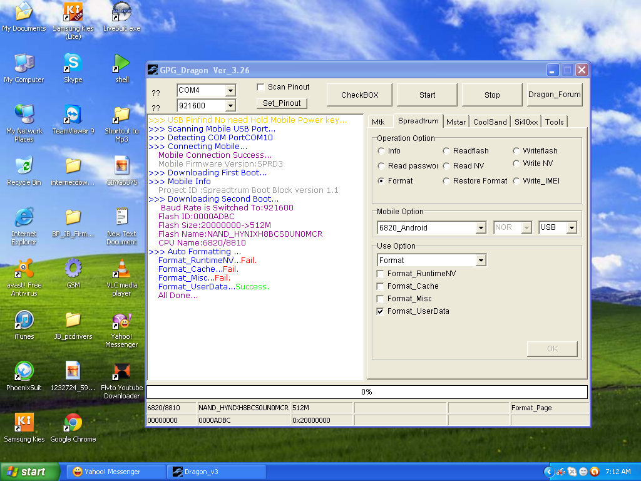This screenshot has height=481, width=641.
Task: Open the PhoenixSuit desktop icon
Action: pos(24,371)
